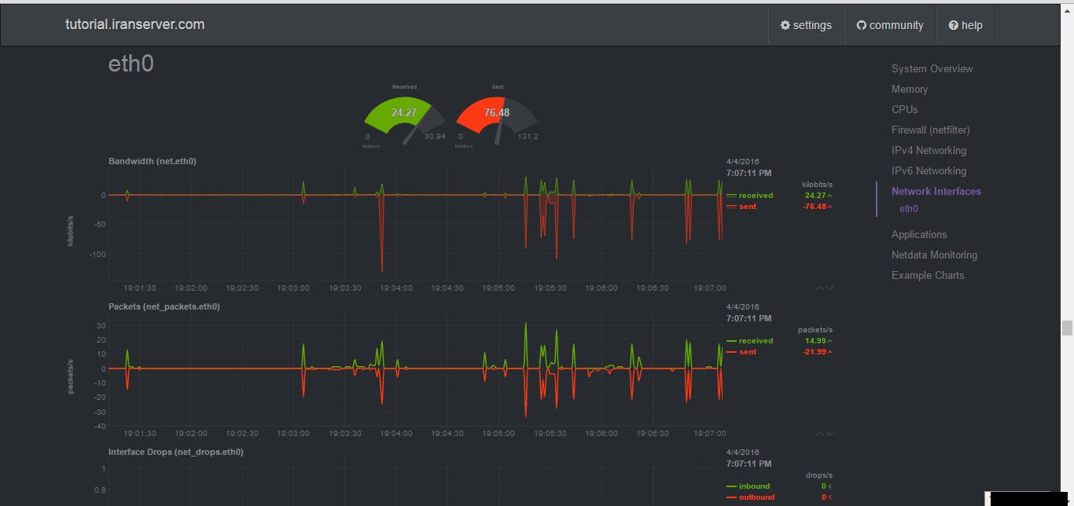Go to System Overview in sidebar

(932, 68)
